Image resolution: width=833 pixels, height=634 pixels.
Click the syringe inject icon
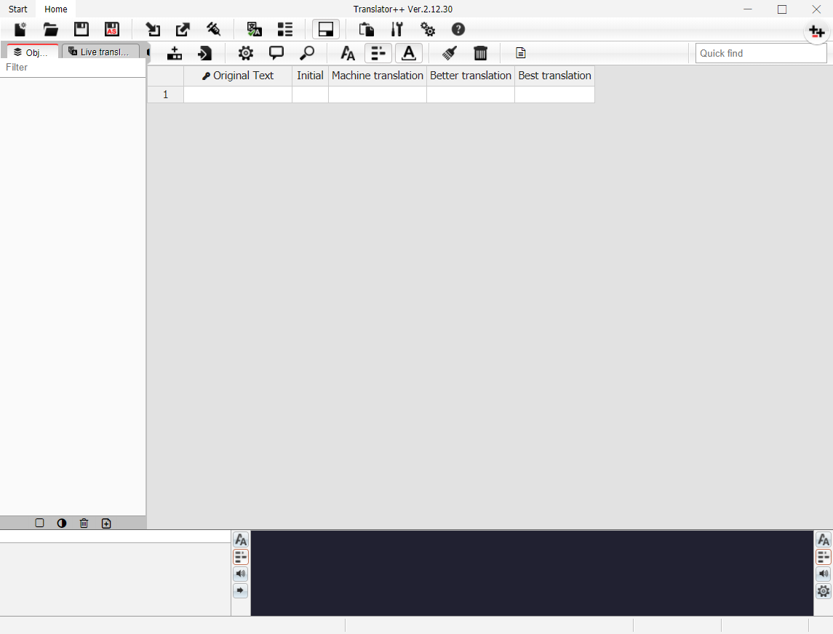pyautogui.click(x=214, y=29)
